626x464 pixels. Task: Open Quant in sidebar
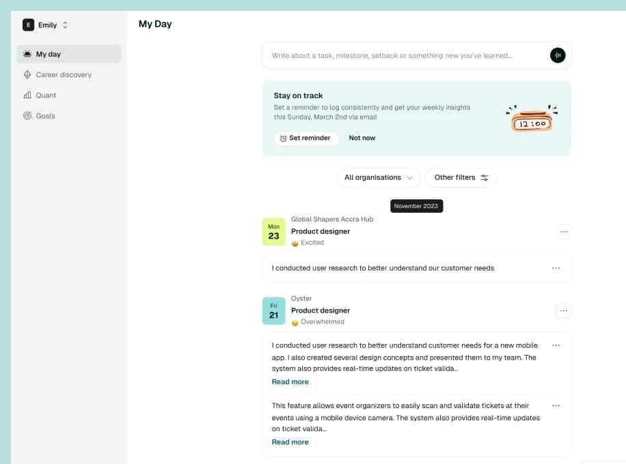(x=68, y=96)
